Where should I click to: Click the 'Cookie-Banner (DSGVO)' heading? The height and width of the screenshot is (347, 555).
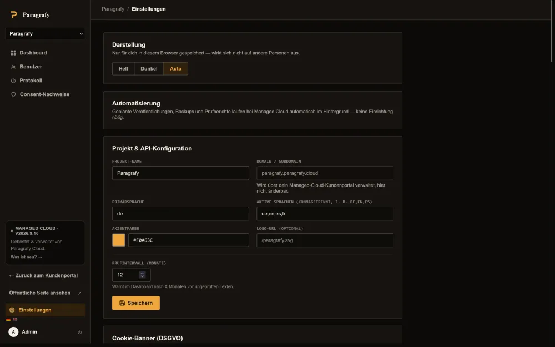[148, 338]
